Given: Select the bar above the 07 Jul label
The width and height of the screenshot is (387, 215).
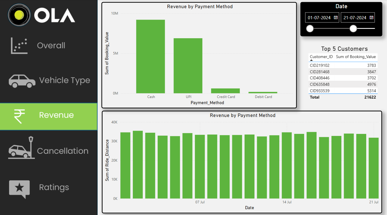Looking at the screenshot, I should tap(200, 167).
